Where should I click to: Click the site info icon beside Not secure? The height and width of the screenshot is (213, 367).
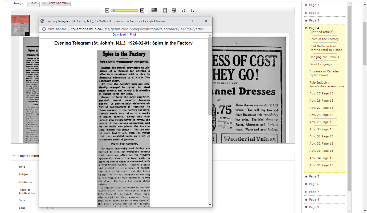(44, 29)
